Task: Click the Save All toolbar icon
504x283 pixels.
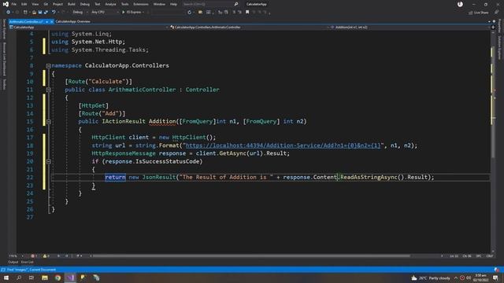Action: [46, 13]
